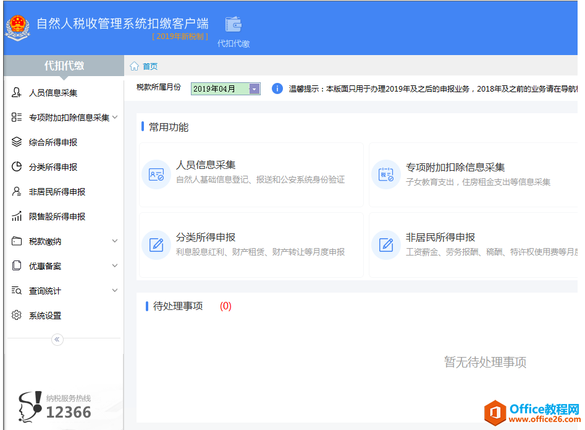Click the 待处理事项 count (0)
585x430 pixels.
(225, 306)
